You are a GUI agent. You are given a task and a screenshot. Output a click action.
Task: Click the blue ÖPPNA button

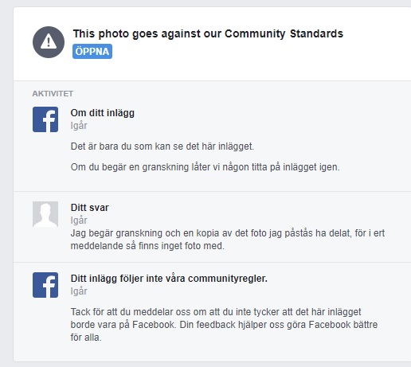tap(92, 51)
